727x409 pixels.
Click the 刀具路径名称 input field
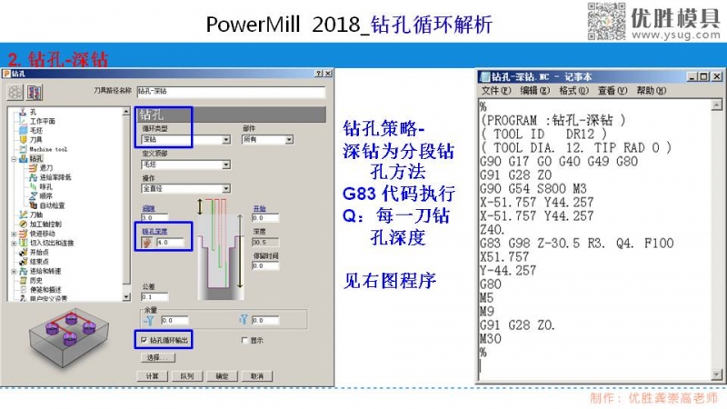(x=231, y=92)
